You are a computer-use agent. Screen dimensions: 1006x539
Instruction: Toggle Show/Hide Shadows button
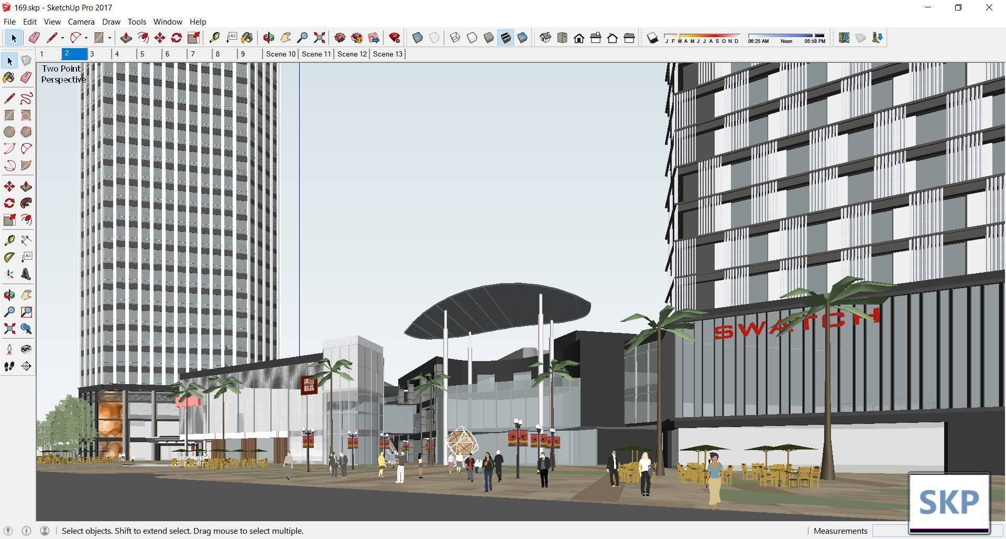tap(652, 38)
